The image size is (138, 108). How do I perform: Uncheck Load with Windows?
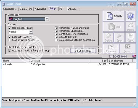point(10,37)
